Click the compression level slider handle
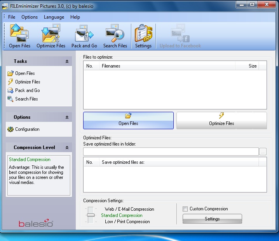 tap(91, 215)
